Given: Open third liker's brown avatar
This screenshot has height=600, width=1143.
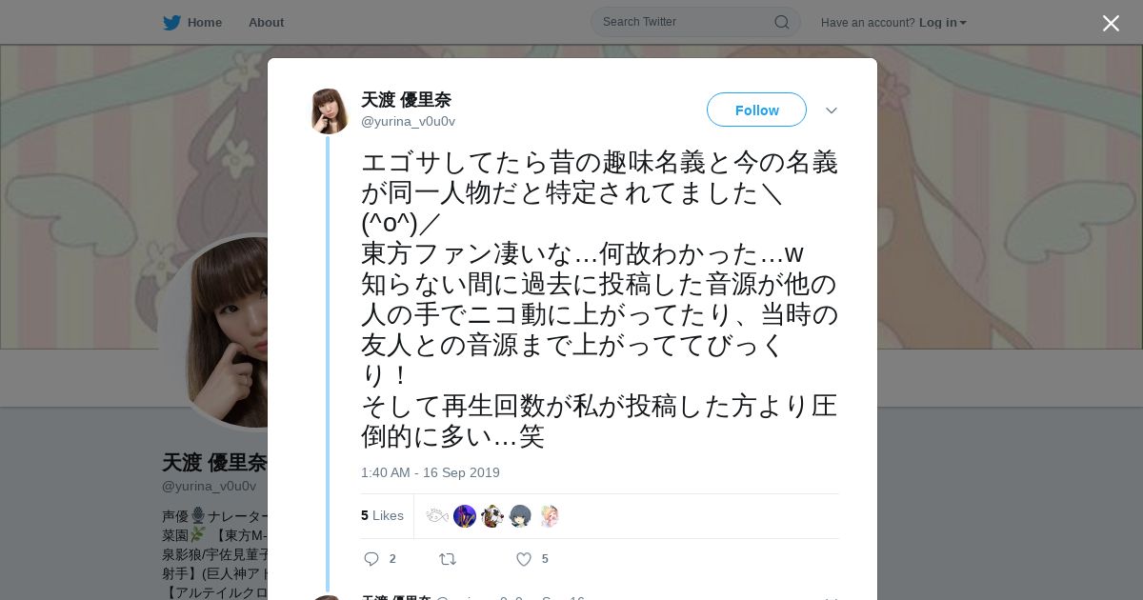Looking at the screenshot, I should click(x=492, y=516).
